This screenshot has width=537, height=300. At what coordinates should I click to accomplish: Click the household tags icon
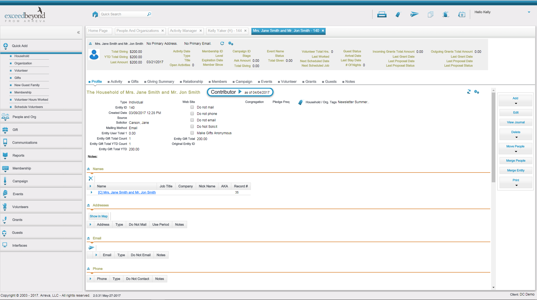click(x=300, y=102)
